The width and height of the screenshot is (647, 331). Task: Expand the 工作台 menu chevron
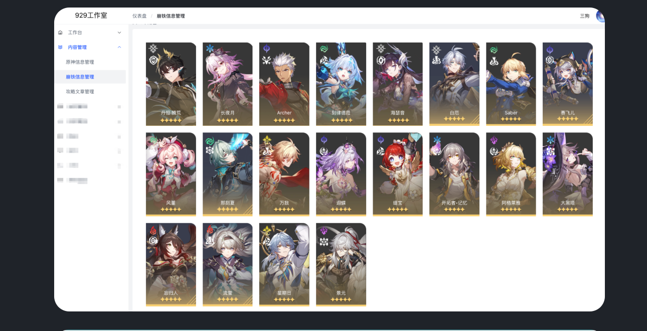tap(119, 33)
